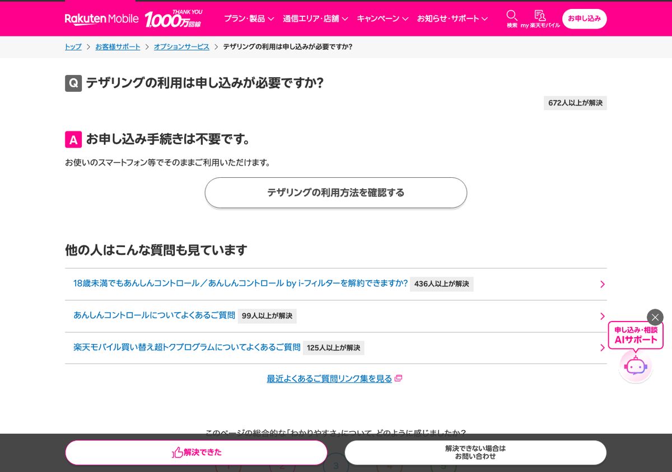Open お客様サポート breadcrumb link
Image resolution: width=672 pixels, height=472 pixels.
tap(118, 47)
